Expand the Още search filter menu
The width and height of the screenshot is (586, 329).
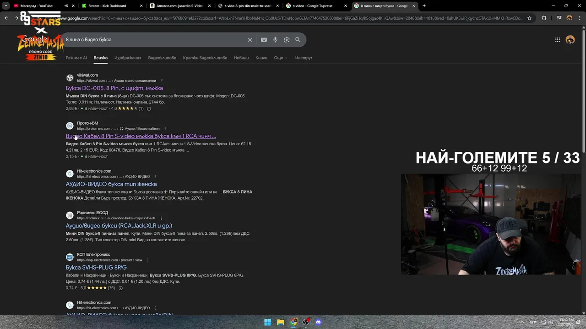coord(281,58)
